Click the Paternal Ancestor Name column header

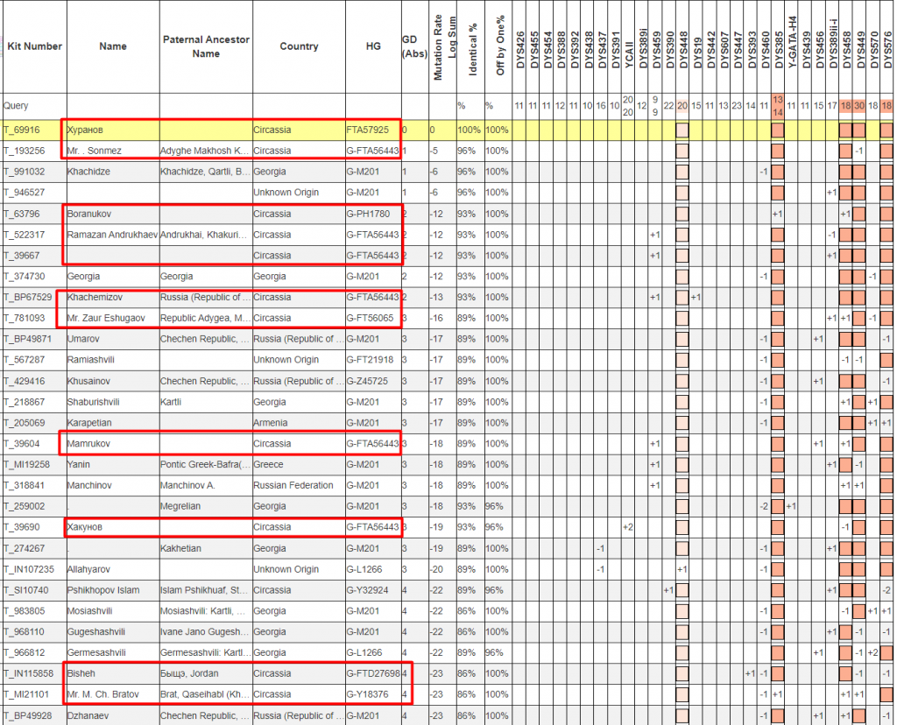click(206, 46)
